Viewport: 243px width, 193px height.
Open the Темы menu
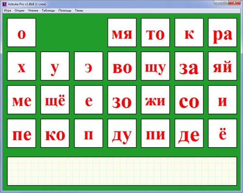79,11
